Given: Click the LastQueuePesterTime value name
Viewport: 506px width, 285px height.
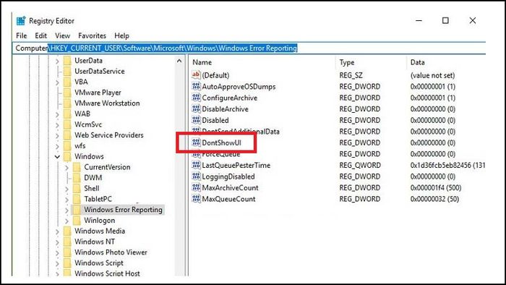Looking at the screenshot, I should [236, 165].
